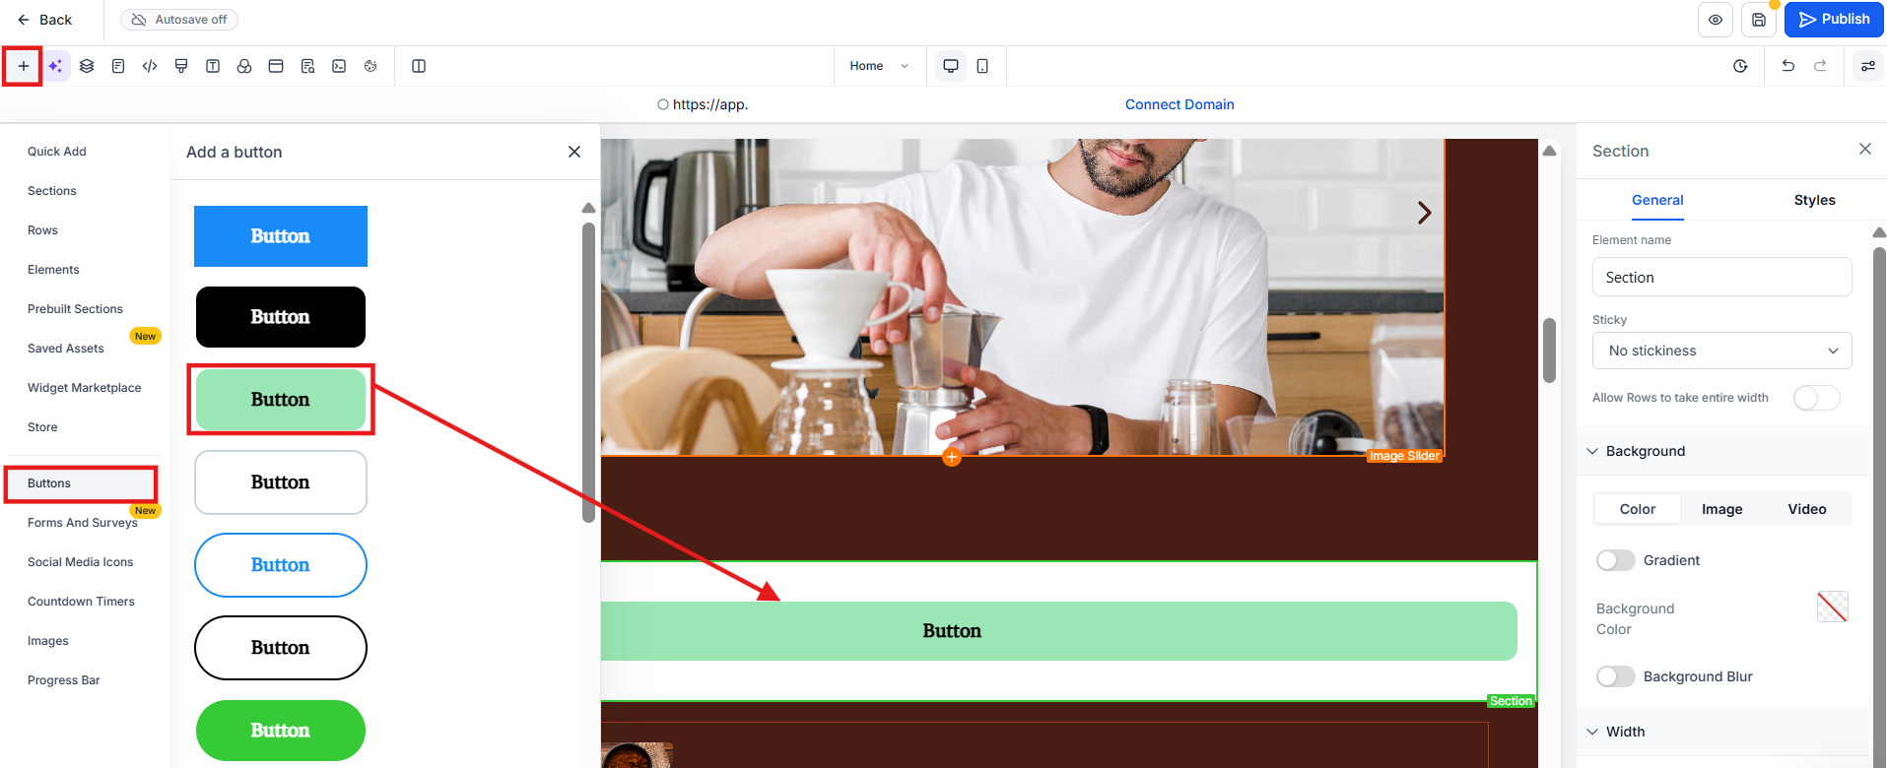This screenshot has height=768, width=1887.
Task: Switch to the Styles tab
Action: pos(1814,200)
